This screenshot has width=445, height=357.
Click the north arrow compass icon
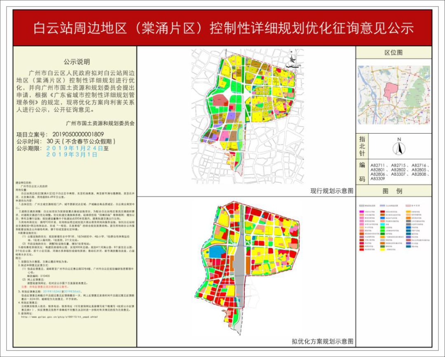399,148
